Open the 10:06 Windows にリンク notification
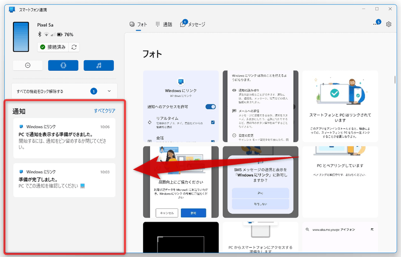Viewport: 401px width, 257px height. point(64,138)
